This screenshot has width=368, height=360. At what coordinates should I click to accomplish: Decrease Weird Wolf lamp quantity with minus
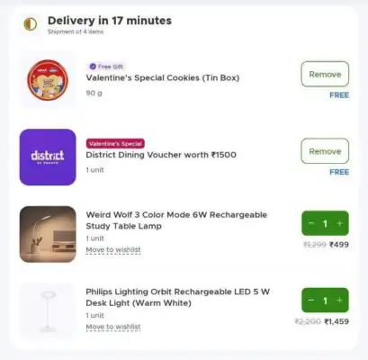[x=311, y=223]
